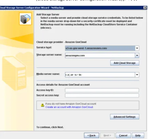Screen dimensions: 148x139
Task: Click the storage server cloud icon
Action: click(x=26, y=19)
